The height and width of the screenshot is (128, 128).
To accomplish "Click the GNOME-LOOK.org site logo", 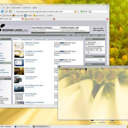I will click(14, 28).
